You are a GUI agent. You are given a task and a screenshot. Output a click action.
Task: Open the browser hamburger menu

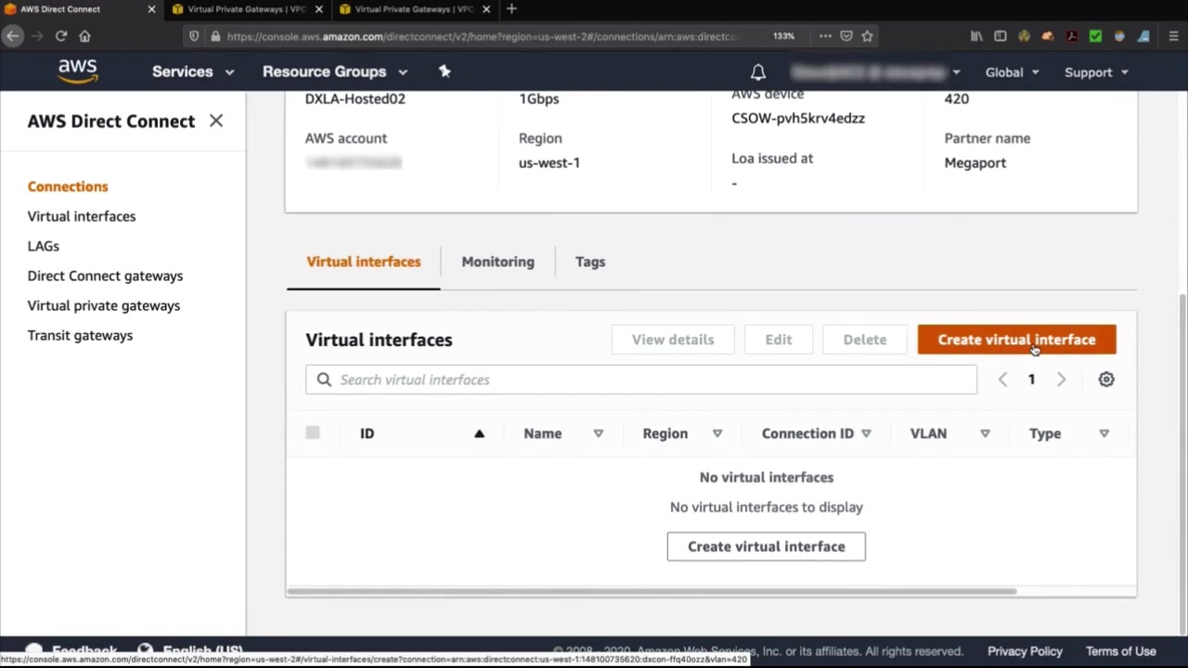pos(1171,36)
